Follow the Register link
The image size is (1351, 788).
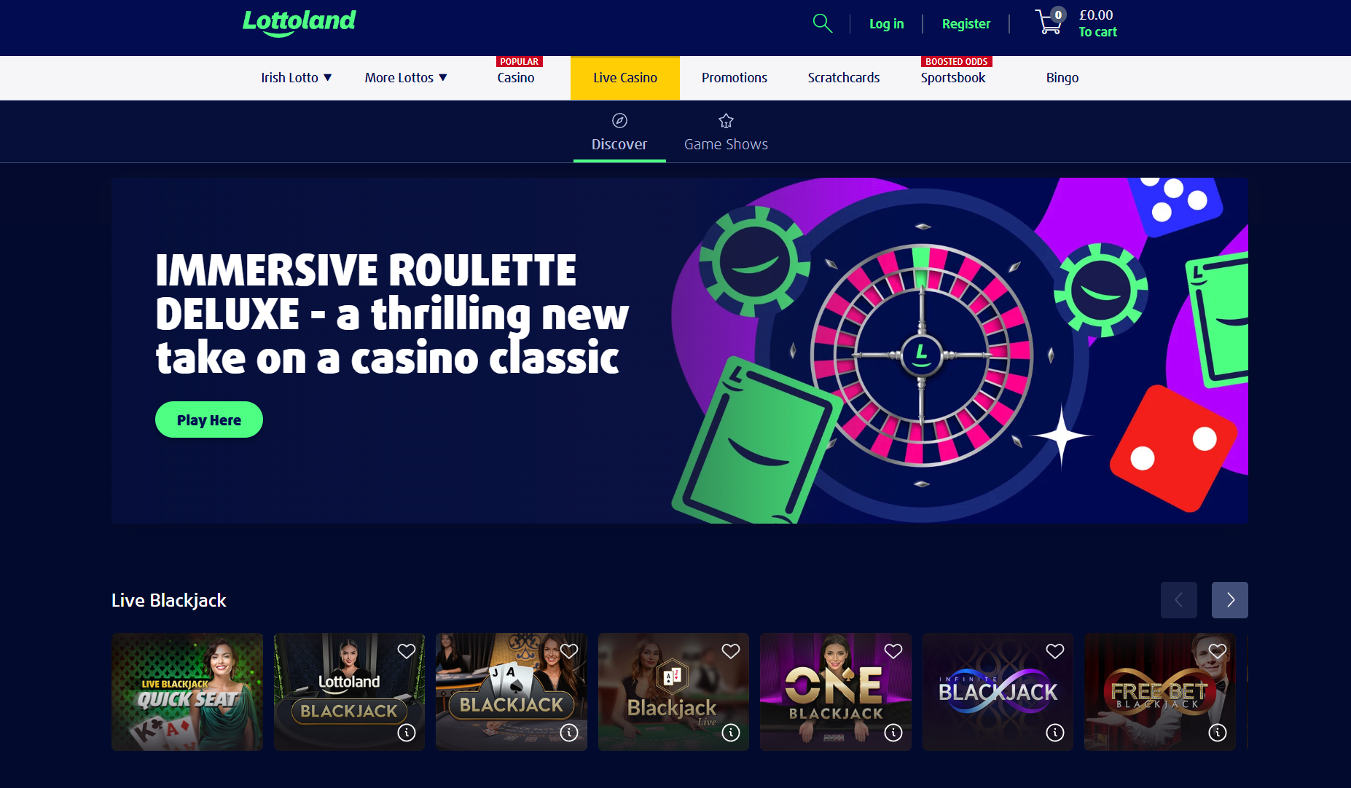tap(966, 24)
